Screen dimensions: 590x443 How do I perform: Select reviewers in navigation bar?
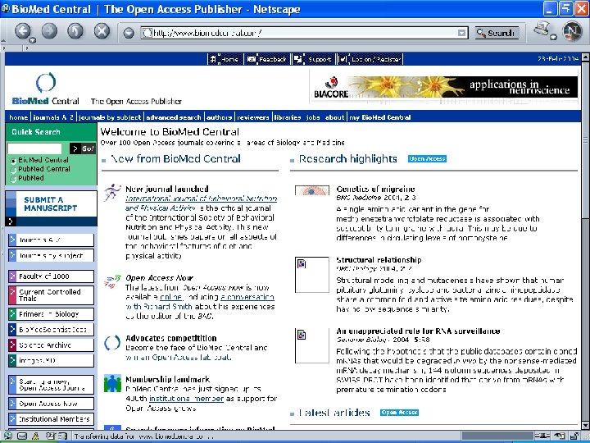pyautogui.click(x=253, y=117)
